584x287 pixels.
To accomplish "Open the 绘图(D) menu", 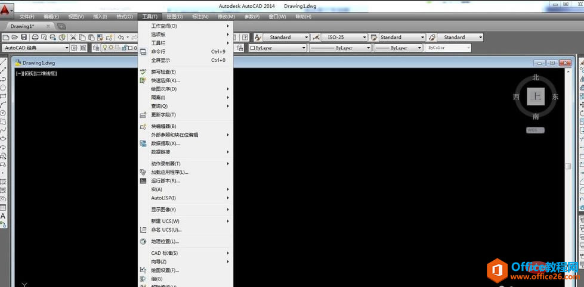I will pyautogui.click(x=174, y=17).
